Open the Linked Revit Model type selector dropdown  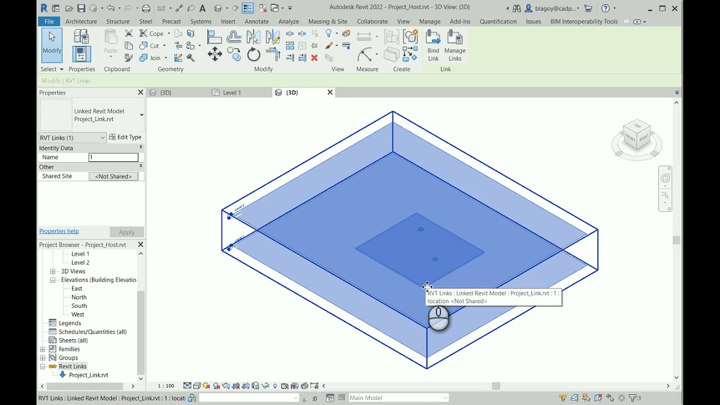tap(141, 115)
